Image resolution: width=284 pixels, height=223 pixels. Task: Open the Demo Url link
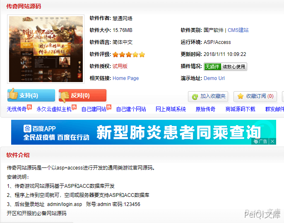(x=214, y=78)
